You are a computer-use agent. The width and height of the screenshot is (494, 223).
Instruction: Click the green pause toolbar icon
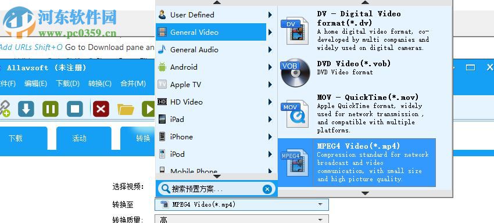tap(51, 109)
